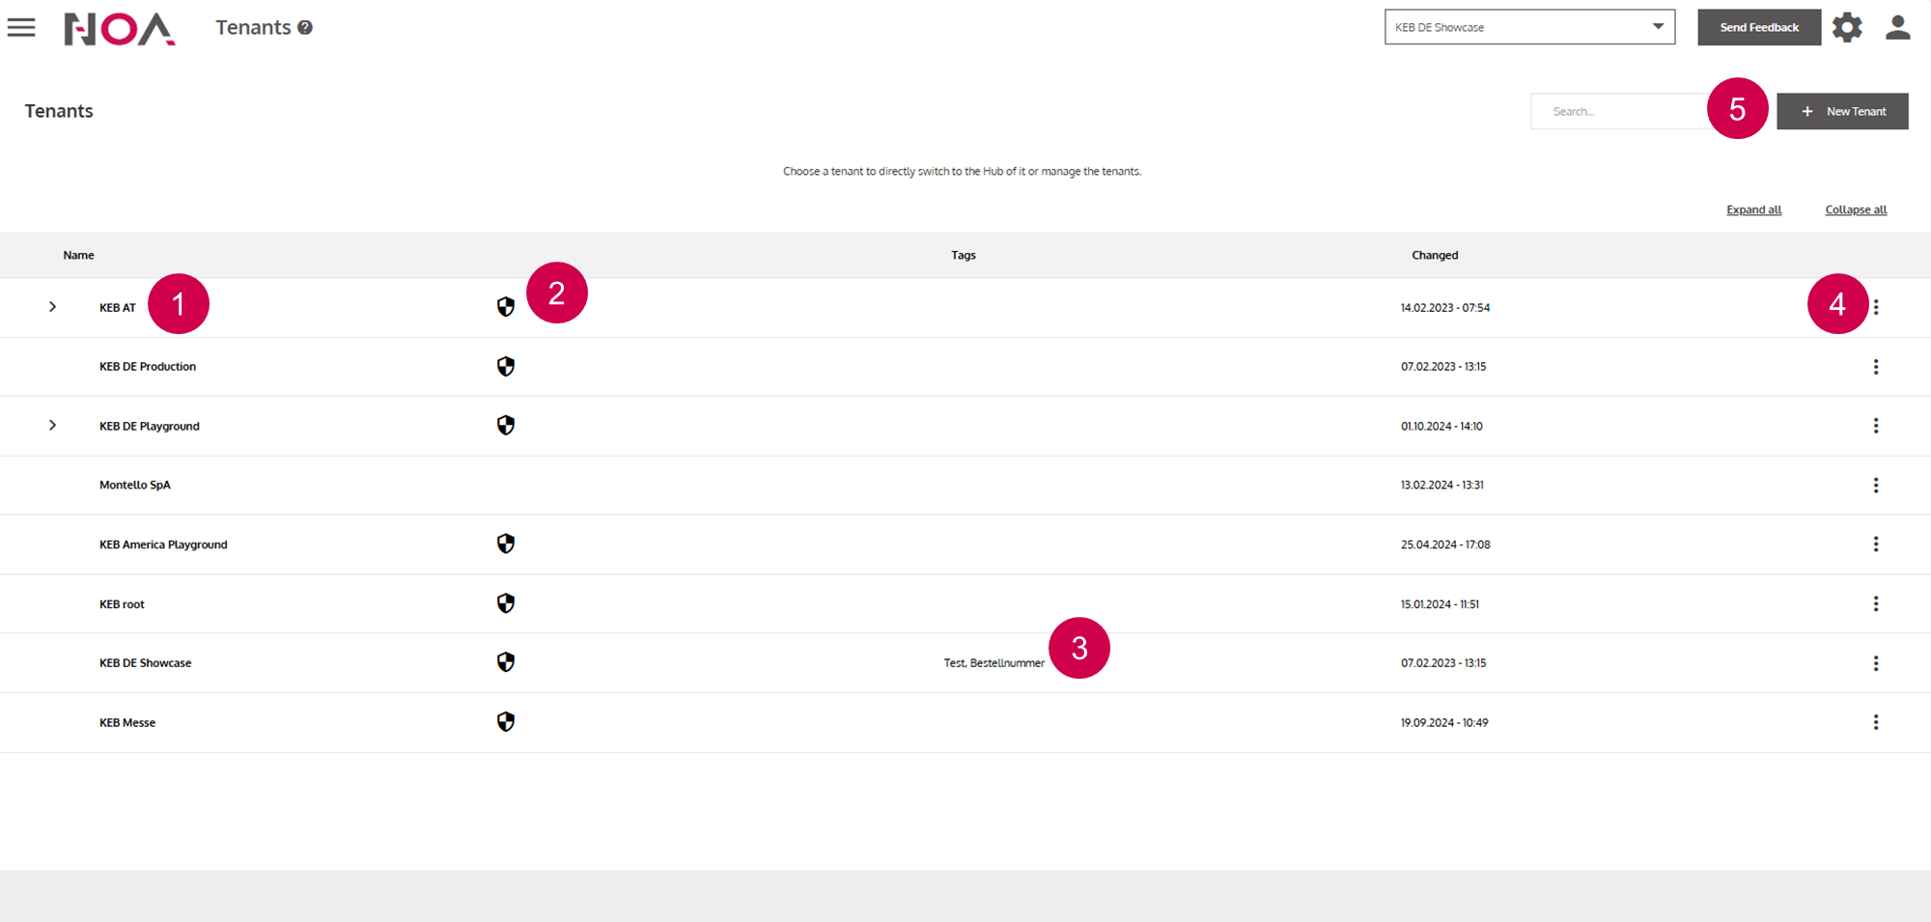The height and width of the screenshot is (922, 1931).
Task: Click the Collapse all link
Action: point(1855,210)
